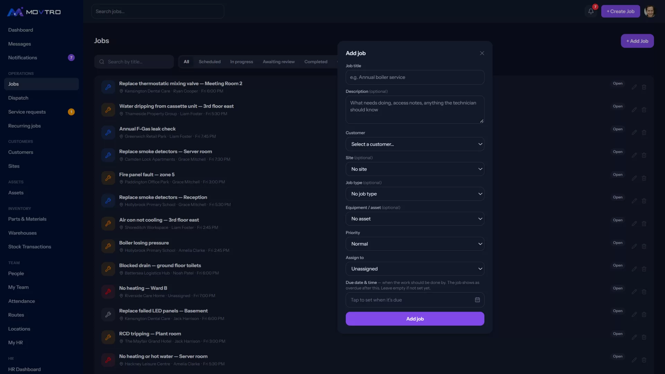
Task: Close the Add job dialog
Action: pos(482,53)
